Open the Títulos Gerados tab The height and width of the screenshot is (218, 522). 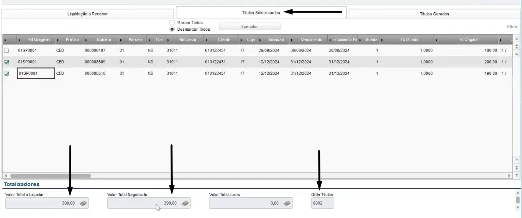(x=434, y=14)
